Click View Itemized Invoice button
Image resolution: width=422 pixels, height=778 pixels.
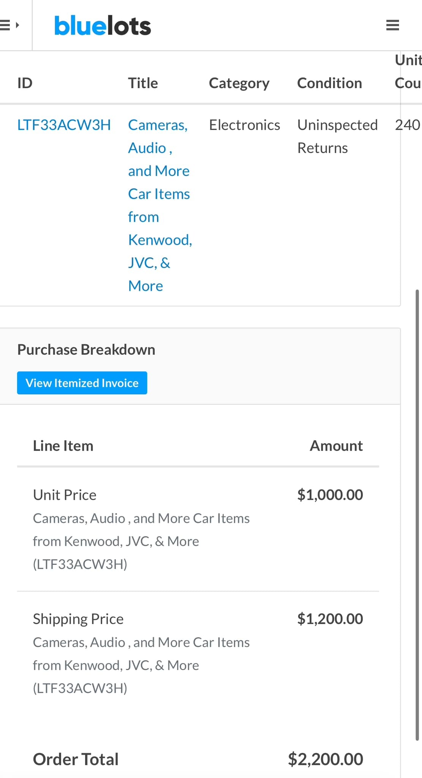pos(82,383)
